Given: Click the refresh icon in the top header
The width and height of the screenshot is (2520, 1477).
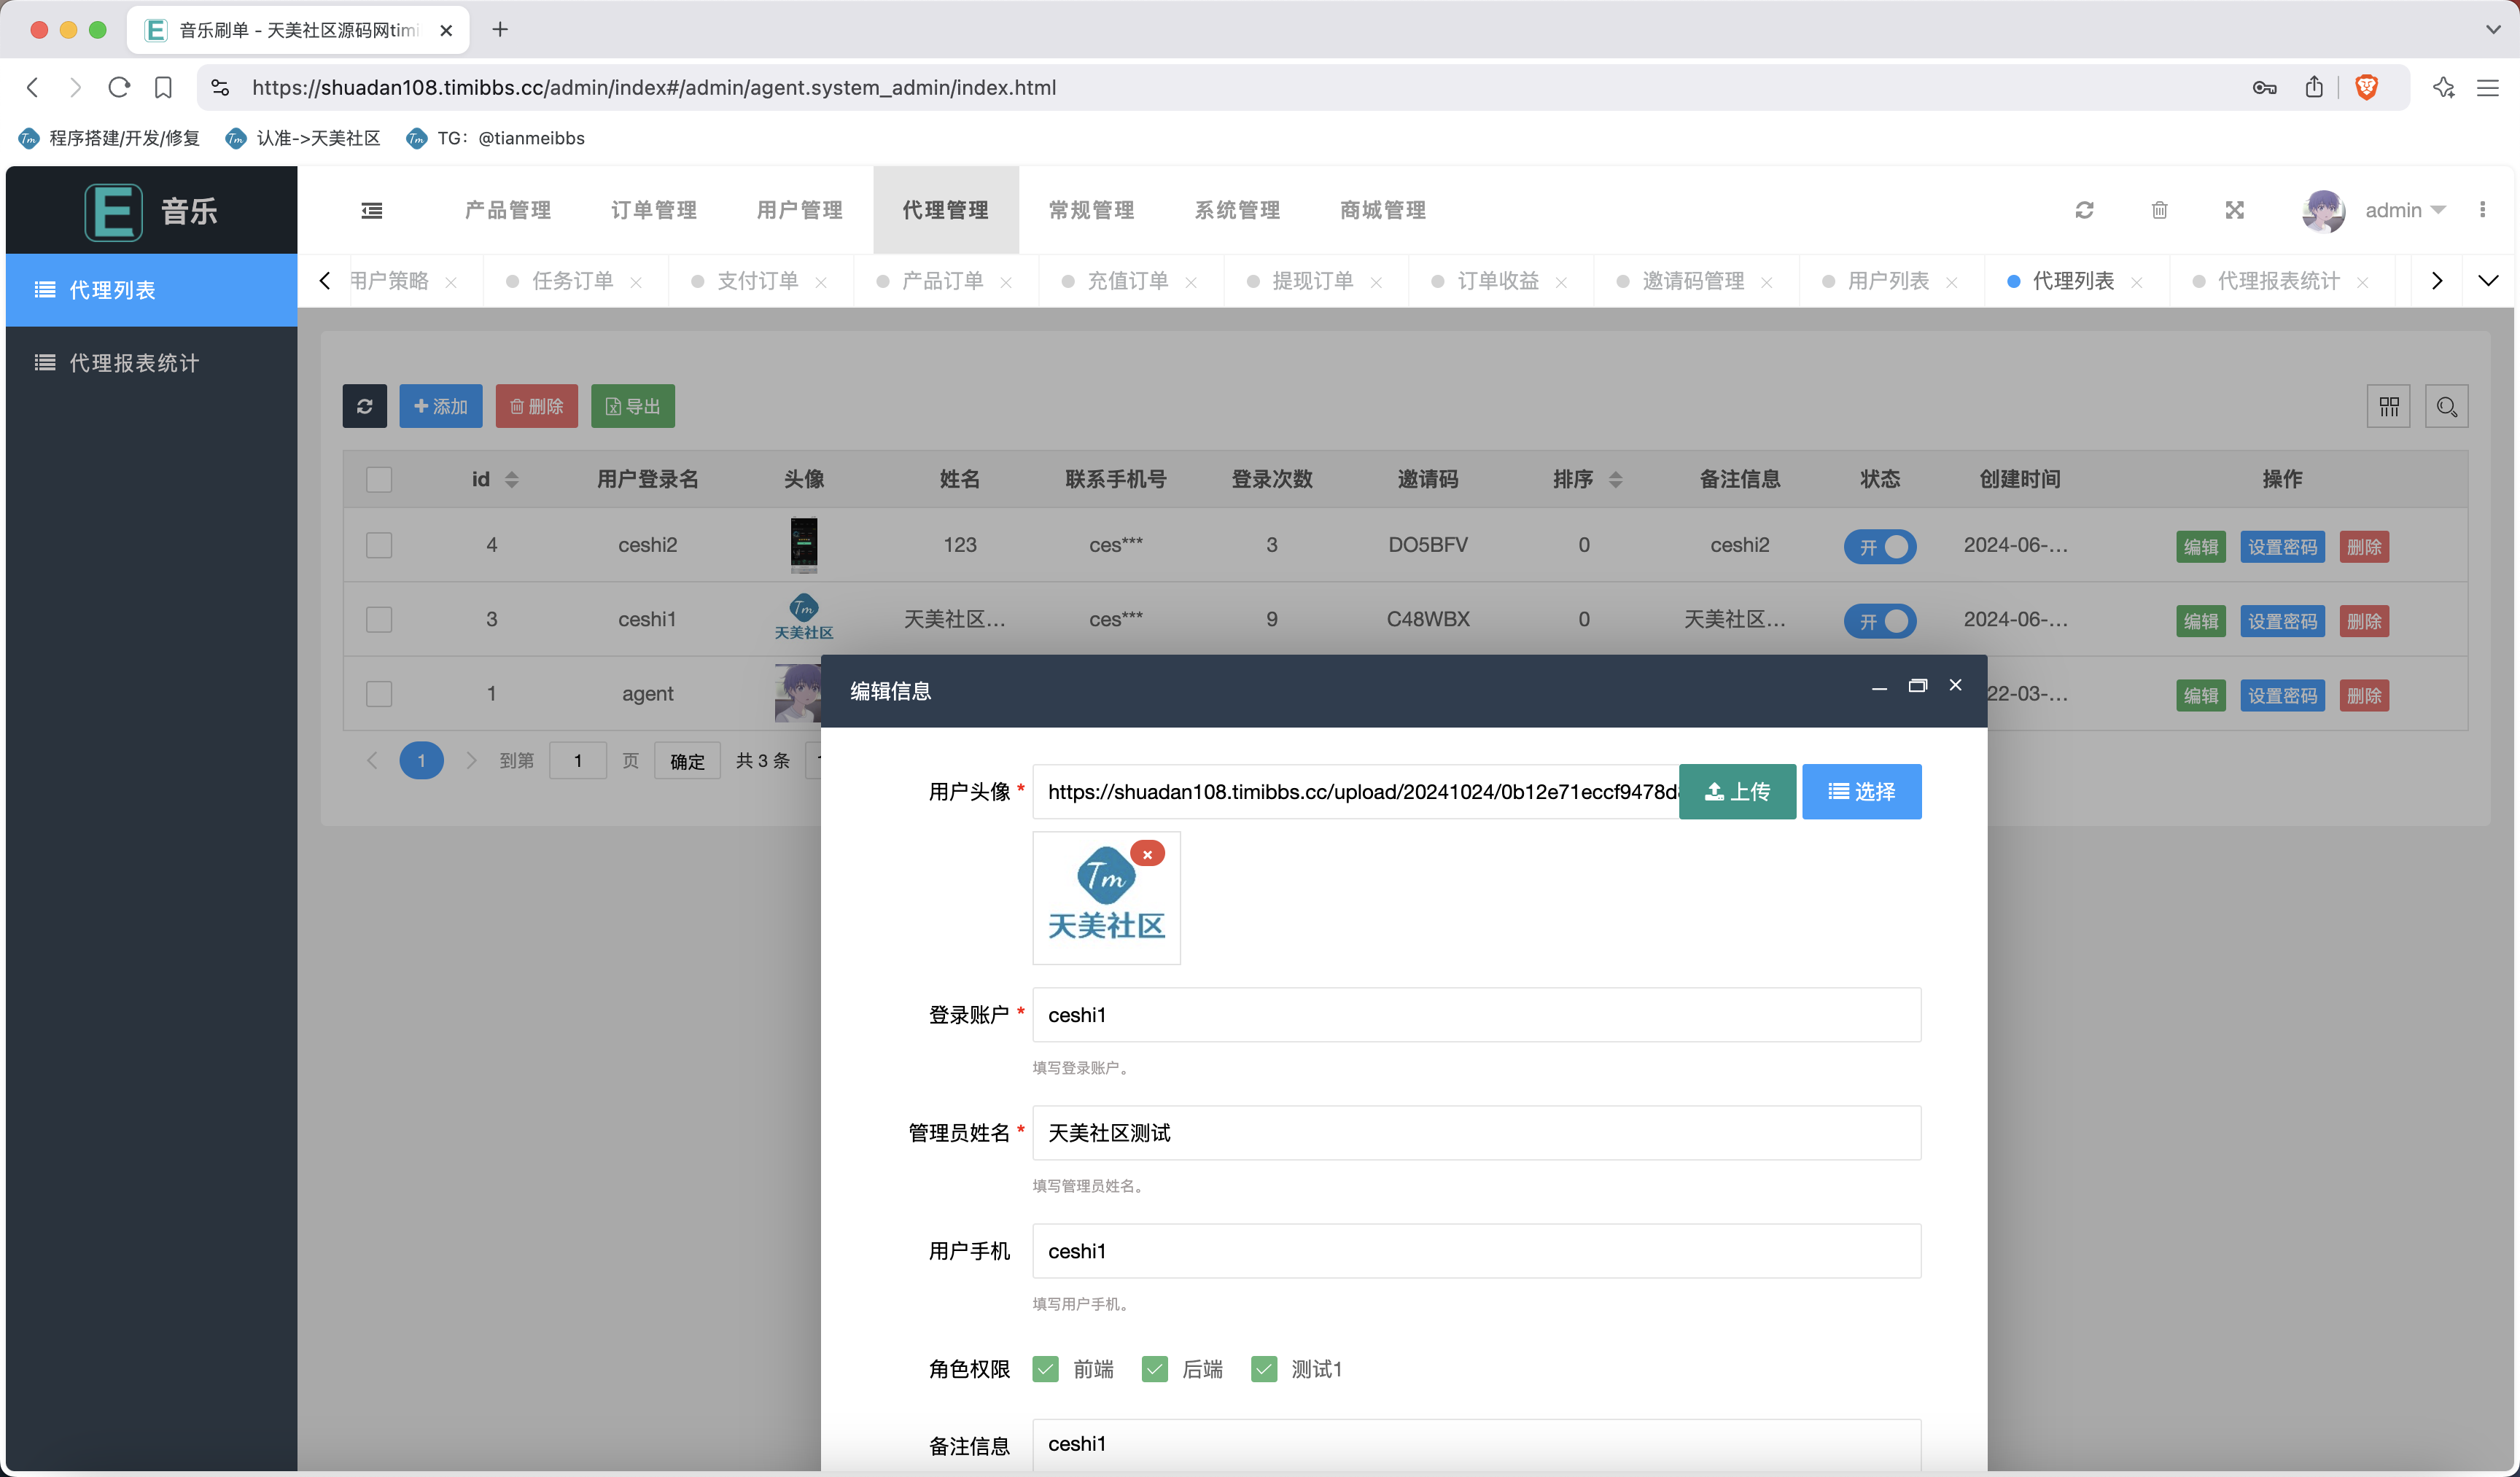Looking at the screenshot, I should pos(2084,210).
